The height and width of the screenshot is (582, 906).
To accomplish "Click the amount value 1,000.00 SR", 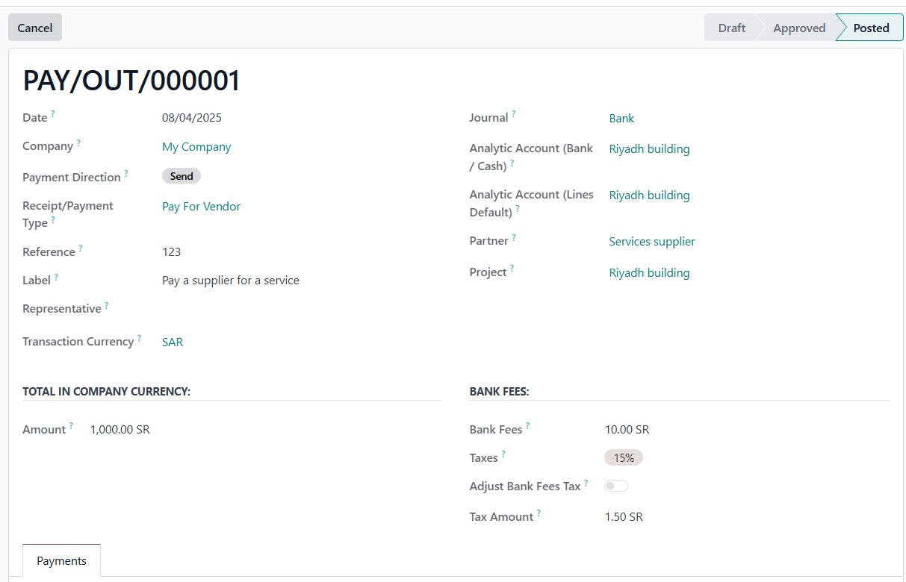I will (120, 430).
